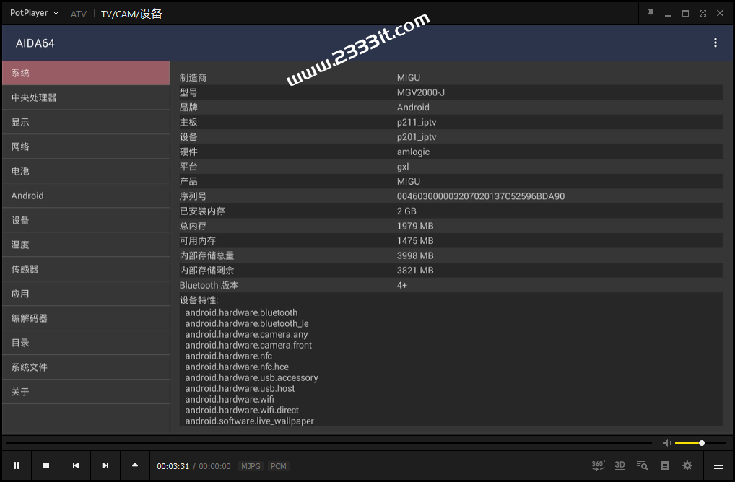Click android.software.live_wallpaper feature line
The height and width of the screenshot is (482, 735).
[249, 421]
